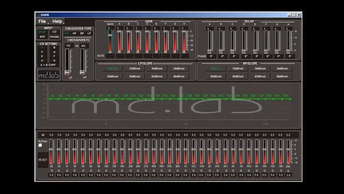344x194 pixels.
Task: Click the gain slider for channel D
Action: coord(147,42)
